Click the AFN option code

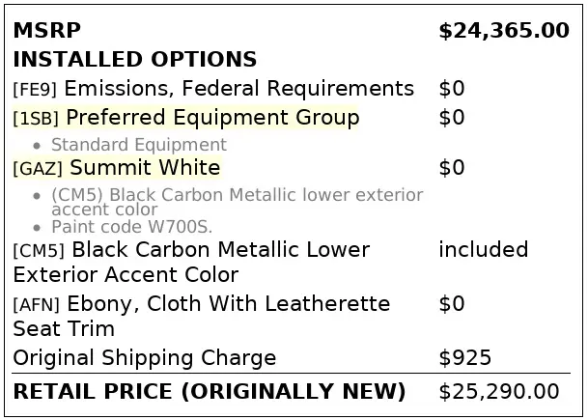tap(38, 305)
